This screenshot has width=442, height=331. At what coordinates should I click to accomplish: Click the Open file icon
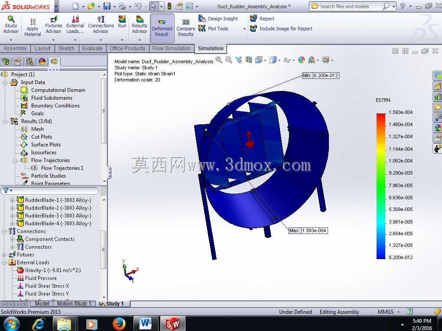(x=91, y=6)
